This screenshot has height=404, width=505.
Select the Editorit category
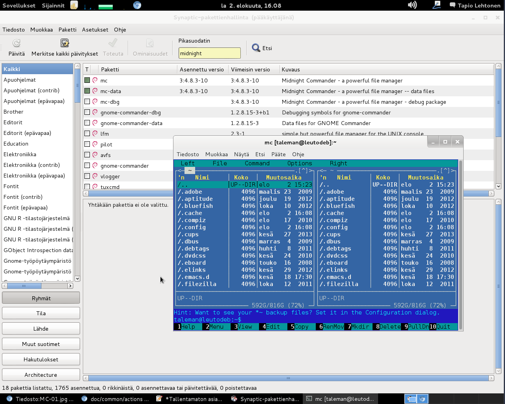coord(38,122)
